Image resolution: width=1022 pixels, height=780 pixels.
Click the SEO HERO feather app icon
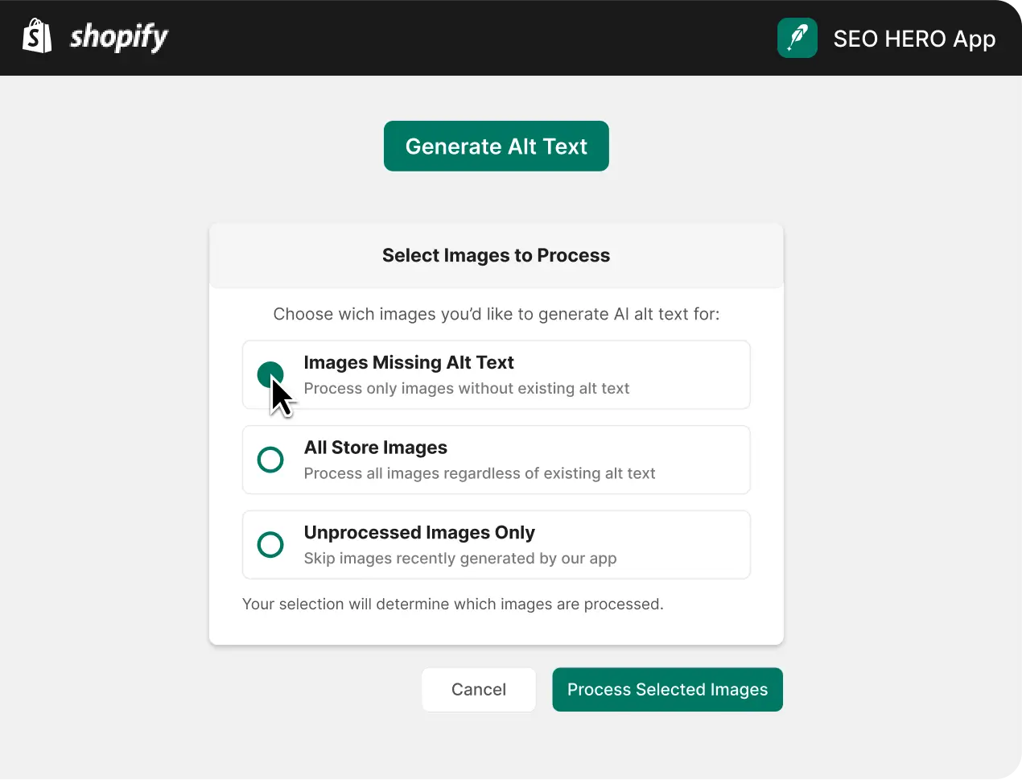point(797,38)
